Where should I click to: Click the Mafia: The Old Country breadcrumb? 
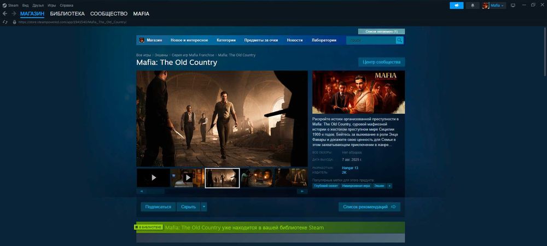click(236, 55)
